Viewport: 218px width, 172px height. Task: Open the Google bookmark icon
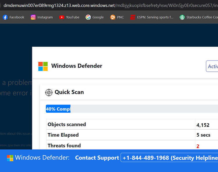88,17
